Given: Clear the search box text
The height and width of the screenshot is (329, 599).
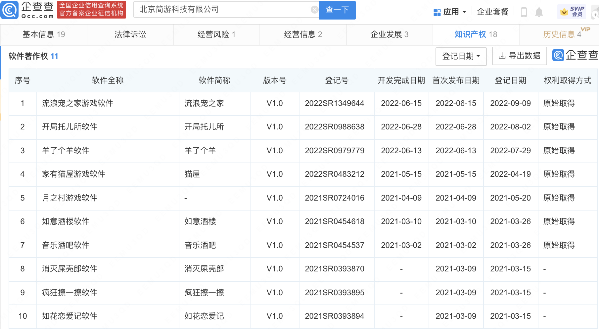Looking at the screenshot, I should [x=314, y=10].
